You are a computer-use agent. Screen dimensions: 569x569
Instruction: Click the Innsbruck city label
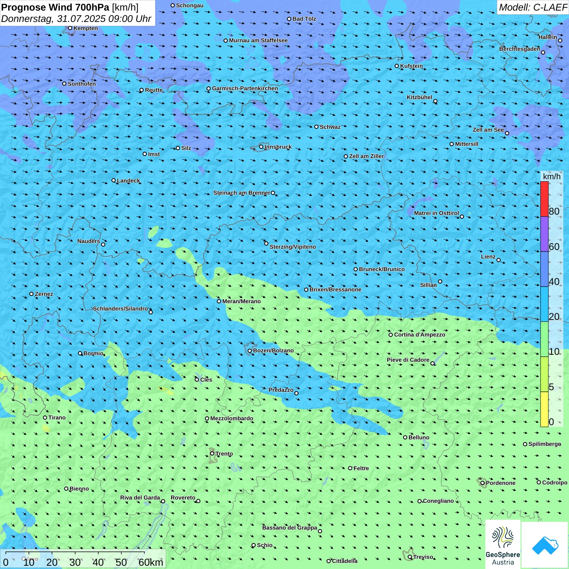pos(278,147)
